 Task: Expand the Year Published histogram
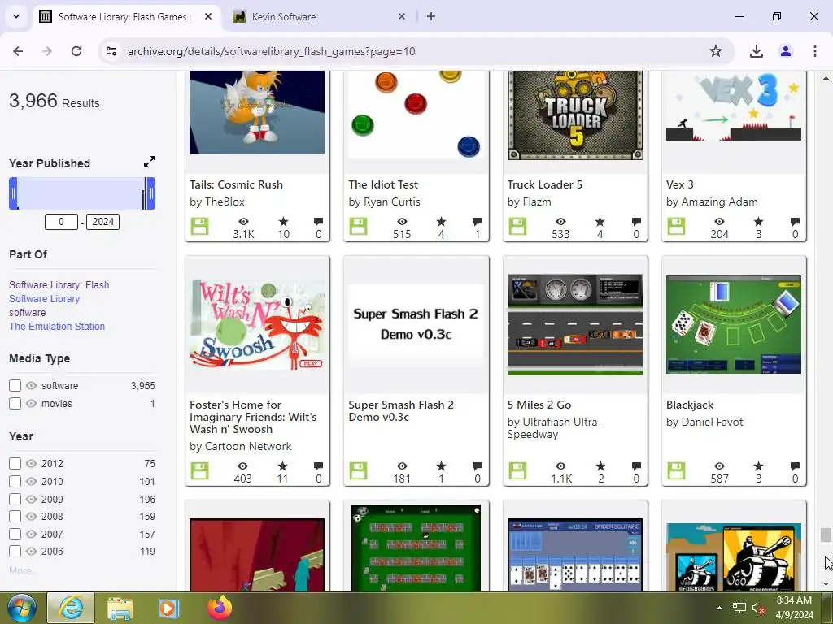coord(150,162)
